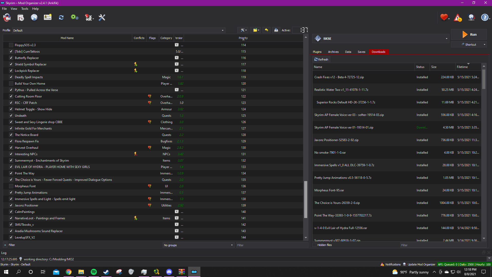
Task: Disable the CalmPaintings mod checkbox
Action: [x=11, y=212]
